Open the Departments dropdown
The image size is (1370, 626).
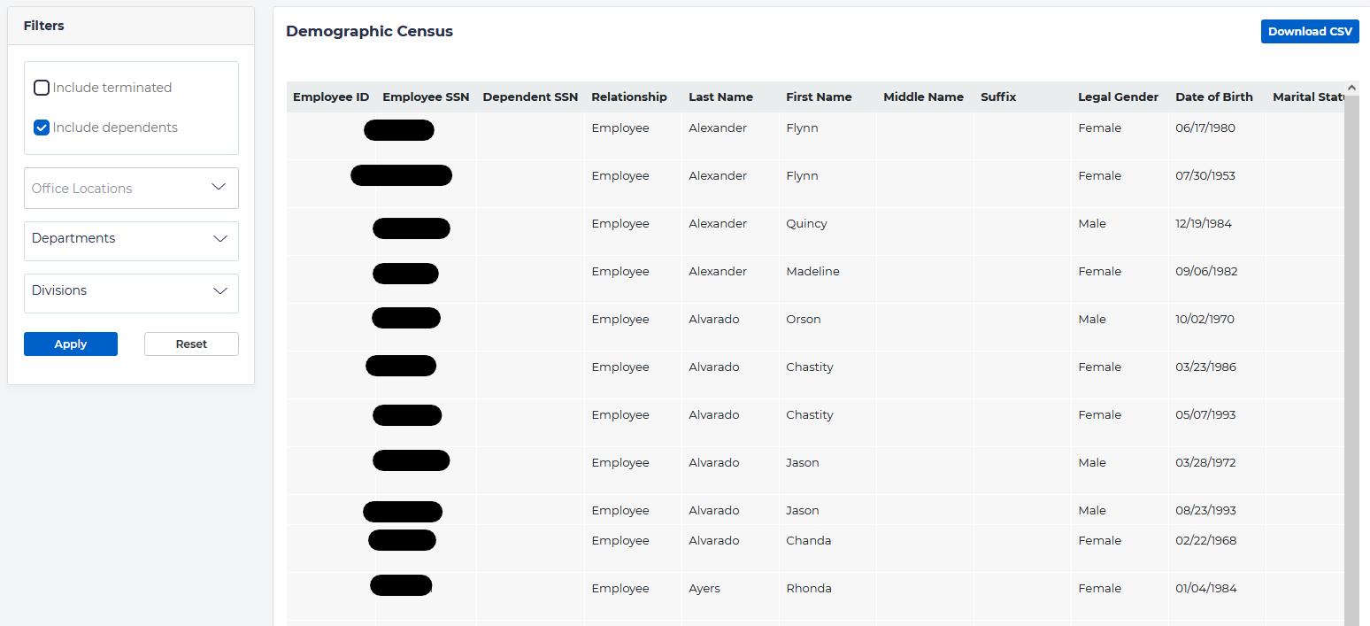(x=130, y=240)
